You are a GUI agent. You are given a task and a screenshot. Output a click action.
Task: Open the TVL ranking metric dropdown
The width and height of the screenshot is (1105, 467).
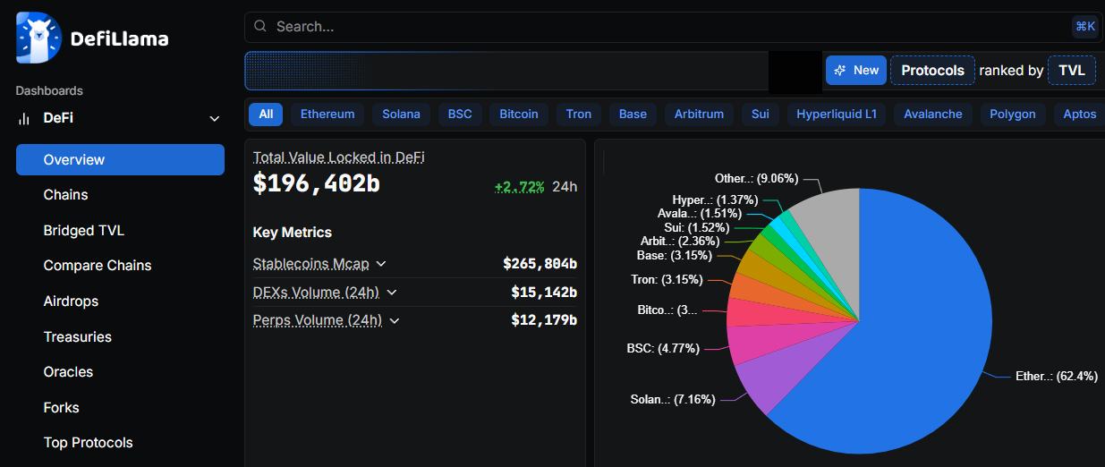[1071, 71]
